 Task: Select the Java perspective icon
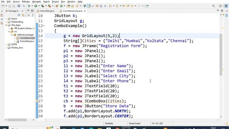point(226,6)
